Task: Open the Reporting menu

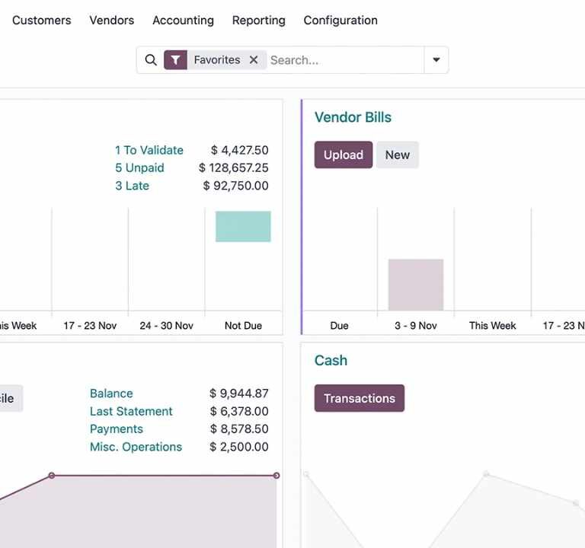Action: click(258, 21)
